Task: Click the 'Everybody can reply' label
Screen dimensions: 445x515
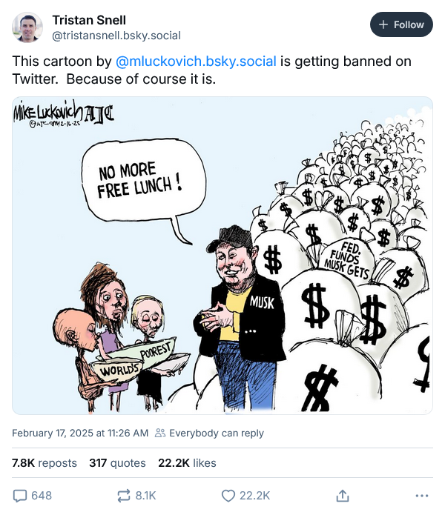Action: [x=217, y=433]
